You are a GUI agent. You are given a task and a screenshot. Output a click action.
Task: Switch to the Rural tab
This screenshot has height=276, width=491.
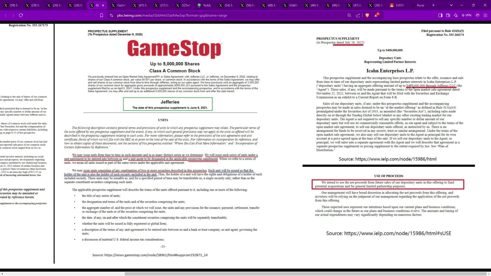[x=420, y=5]
